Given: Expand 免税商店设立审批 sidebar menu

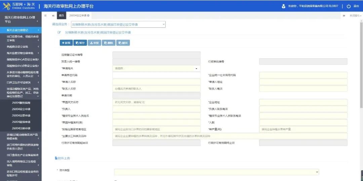Looking at the screenshot, I should (20, 47).
